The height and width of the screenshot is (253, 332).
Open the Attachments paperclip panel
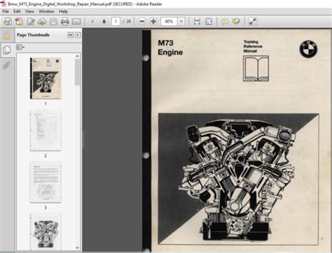[x=6, y=65]
